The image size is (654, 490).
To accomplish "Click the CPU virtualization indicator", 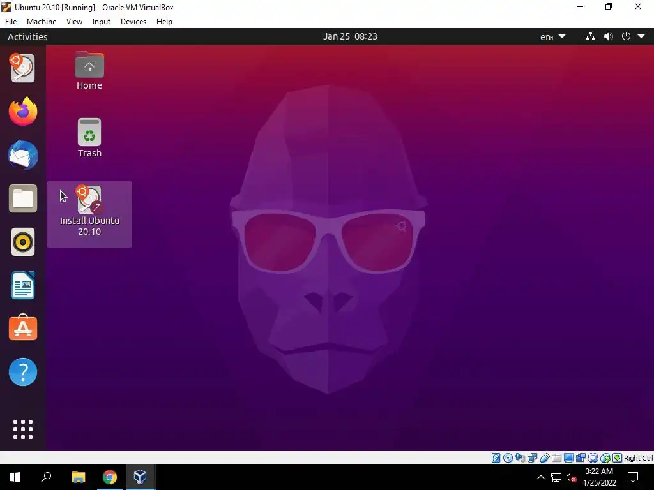I will (x=593, y=458).
